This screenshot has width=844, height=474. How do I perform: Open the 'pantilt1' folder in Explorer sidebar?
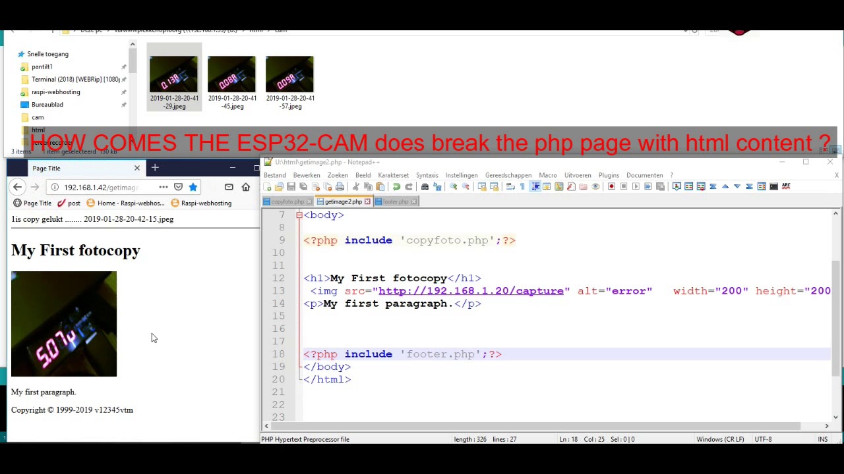(37, 66)
